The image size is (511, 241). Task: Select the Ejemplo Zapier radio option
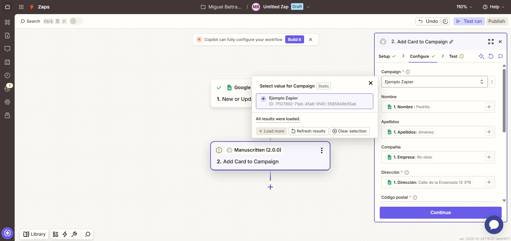pos(263,98)
